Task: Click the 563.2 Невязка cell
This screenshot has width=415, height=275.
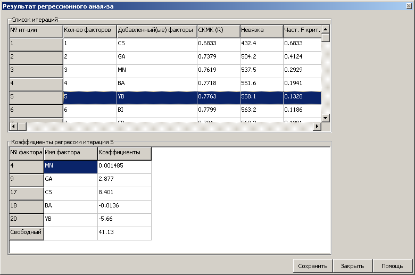Action: [x=262, y=111]
